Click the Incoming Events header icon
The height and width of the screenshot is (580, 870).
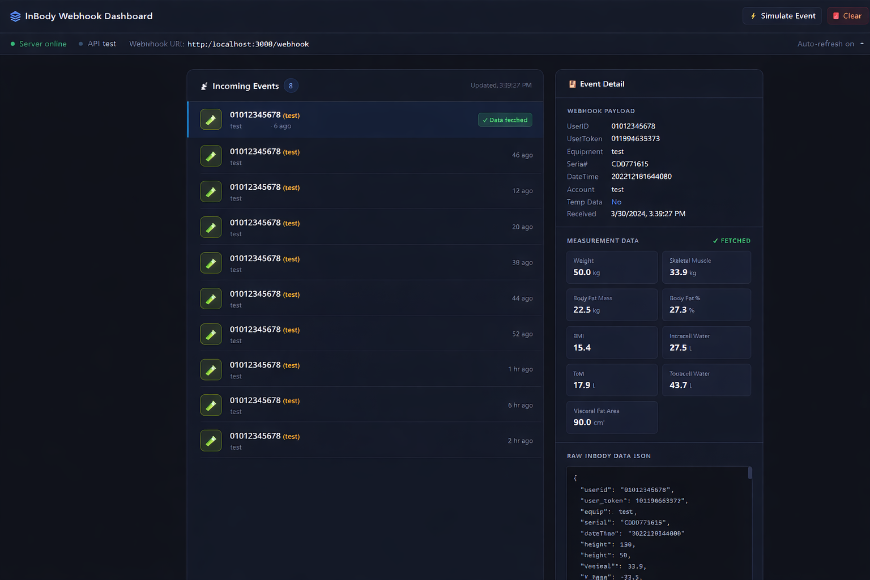pyautogui.click(x=204, y=86)
